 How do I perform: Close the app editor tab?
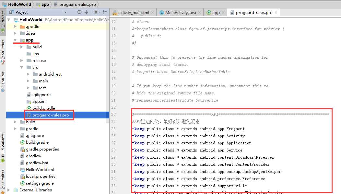click(223, 13)
